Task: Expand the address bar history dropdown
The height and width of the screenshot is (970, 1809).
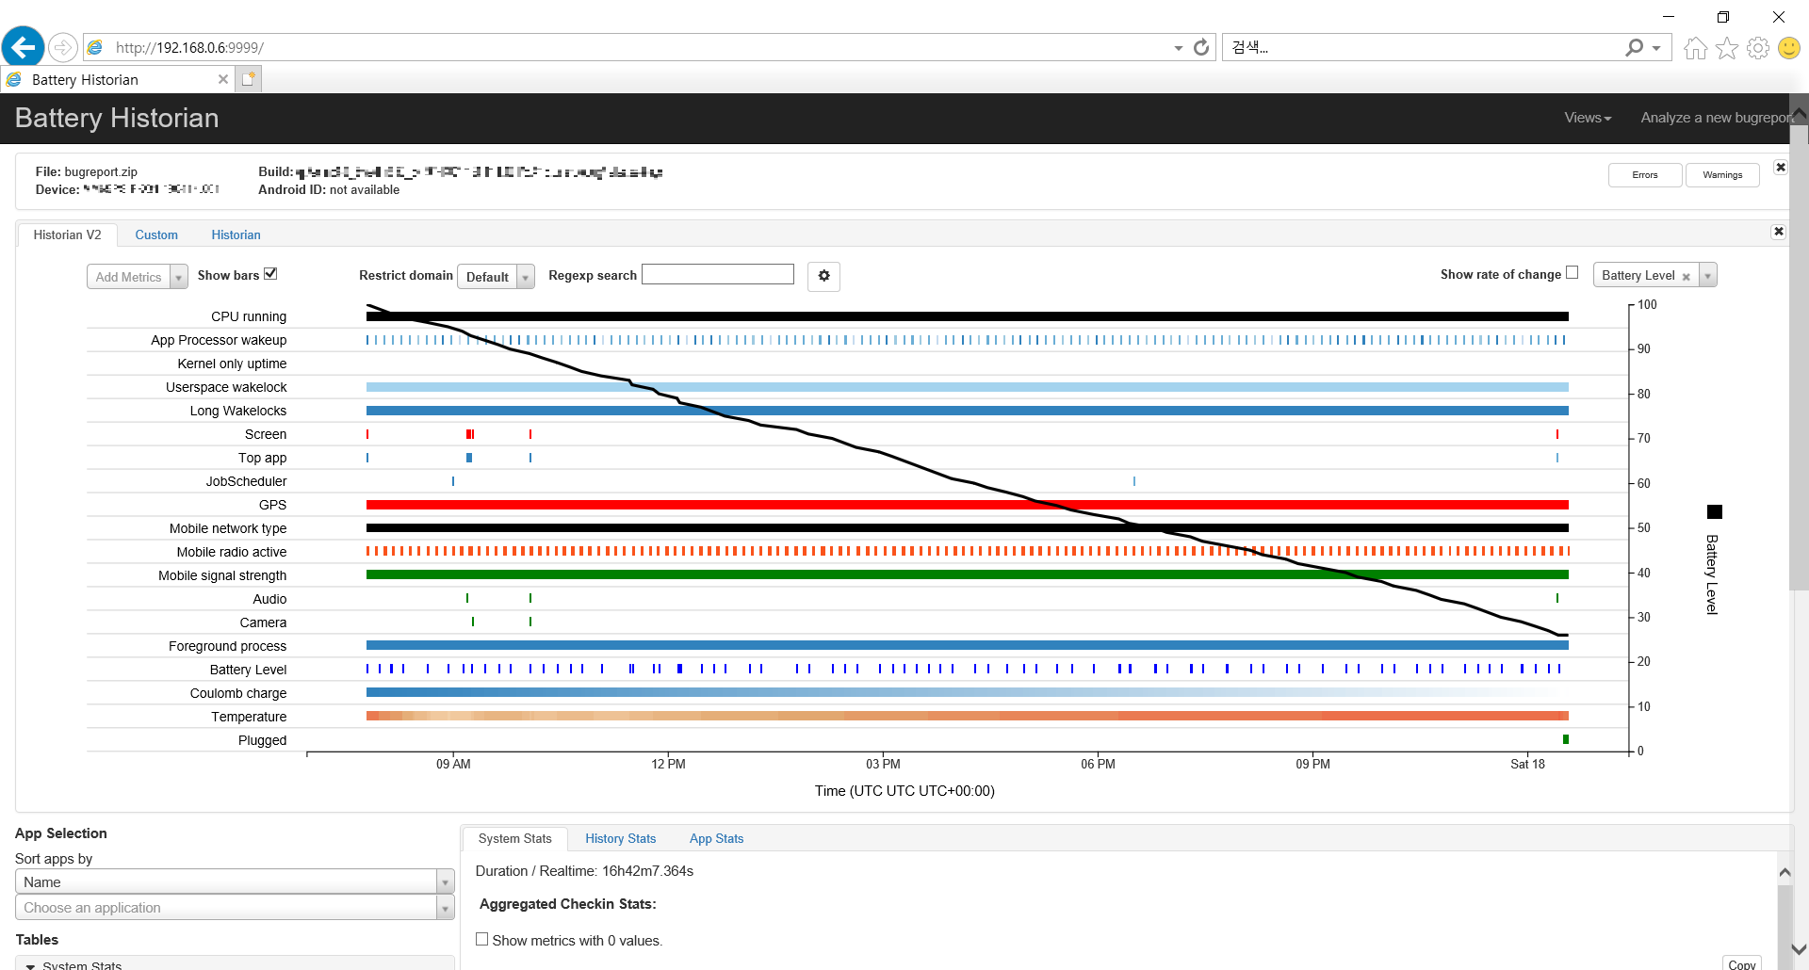Action: [1178, 48]
